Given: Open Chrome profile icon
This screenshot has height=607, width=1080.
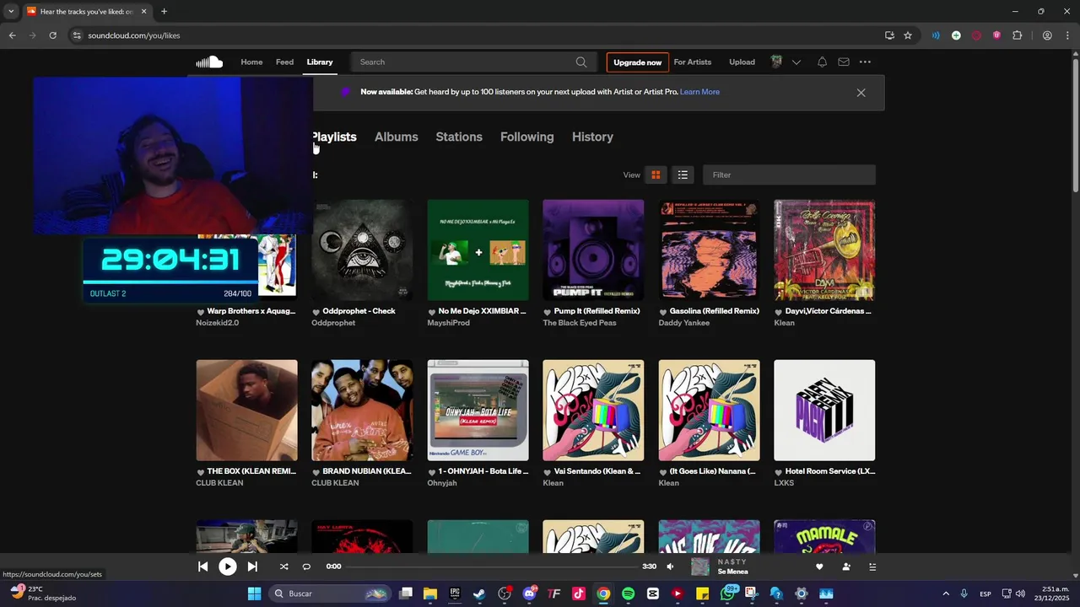Looking at the screenshot, I should tap(1047, 35).
